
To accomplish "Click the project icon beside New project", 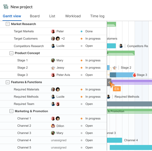I will 6,7.
